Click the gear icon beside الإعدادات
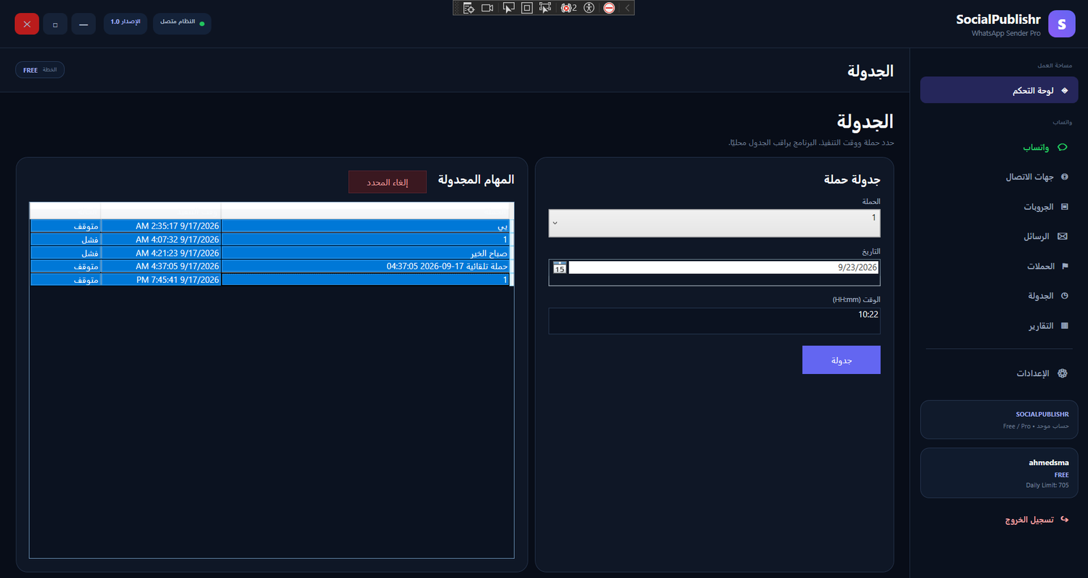Screen dimensions: 1088x578 1063,373
